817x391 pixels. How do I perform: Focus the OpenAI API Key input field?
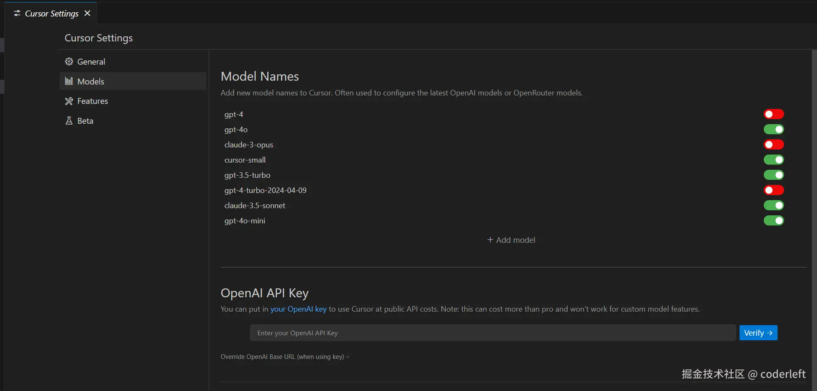(x=493, y=333)
